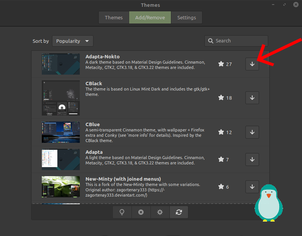Click the star icon next to 27
The width and height of the screenshot is (302, 236).
point(221,64)
